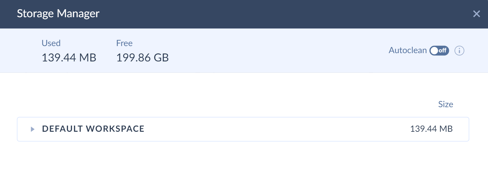Click the word Manager in the dialog title

[78, 14]
